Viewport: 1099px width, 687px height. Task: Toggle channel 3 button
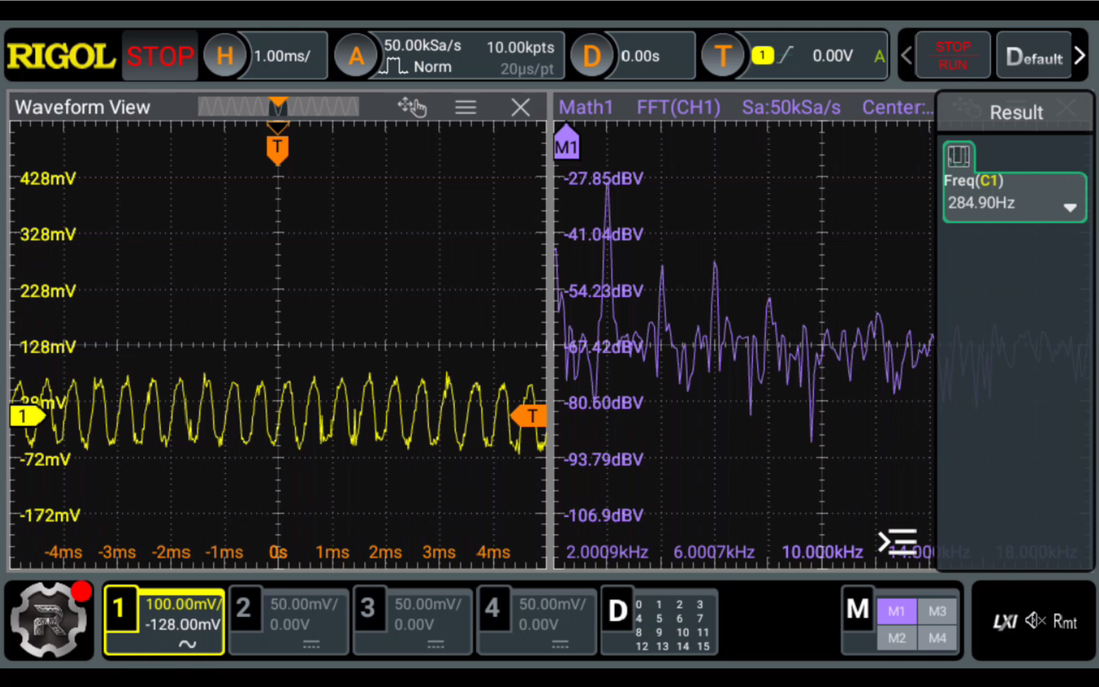pos(368,609)
